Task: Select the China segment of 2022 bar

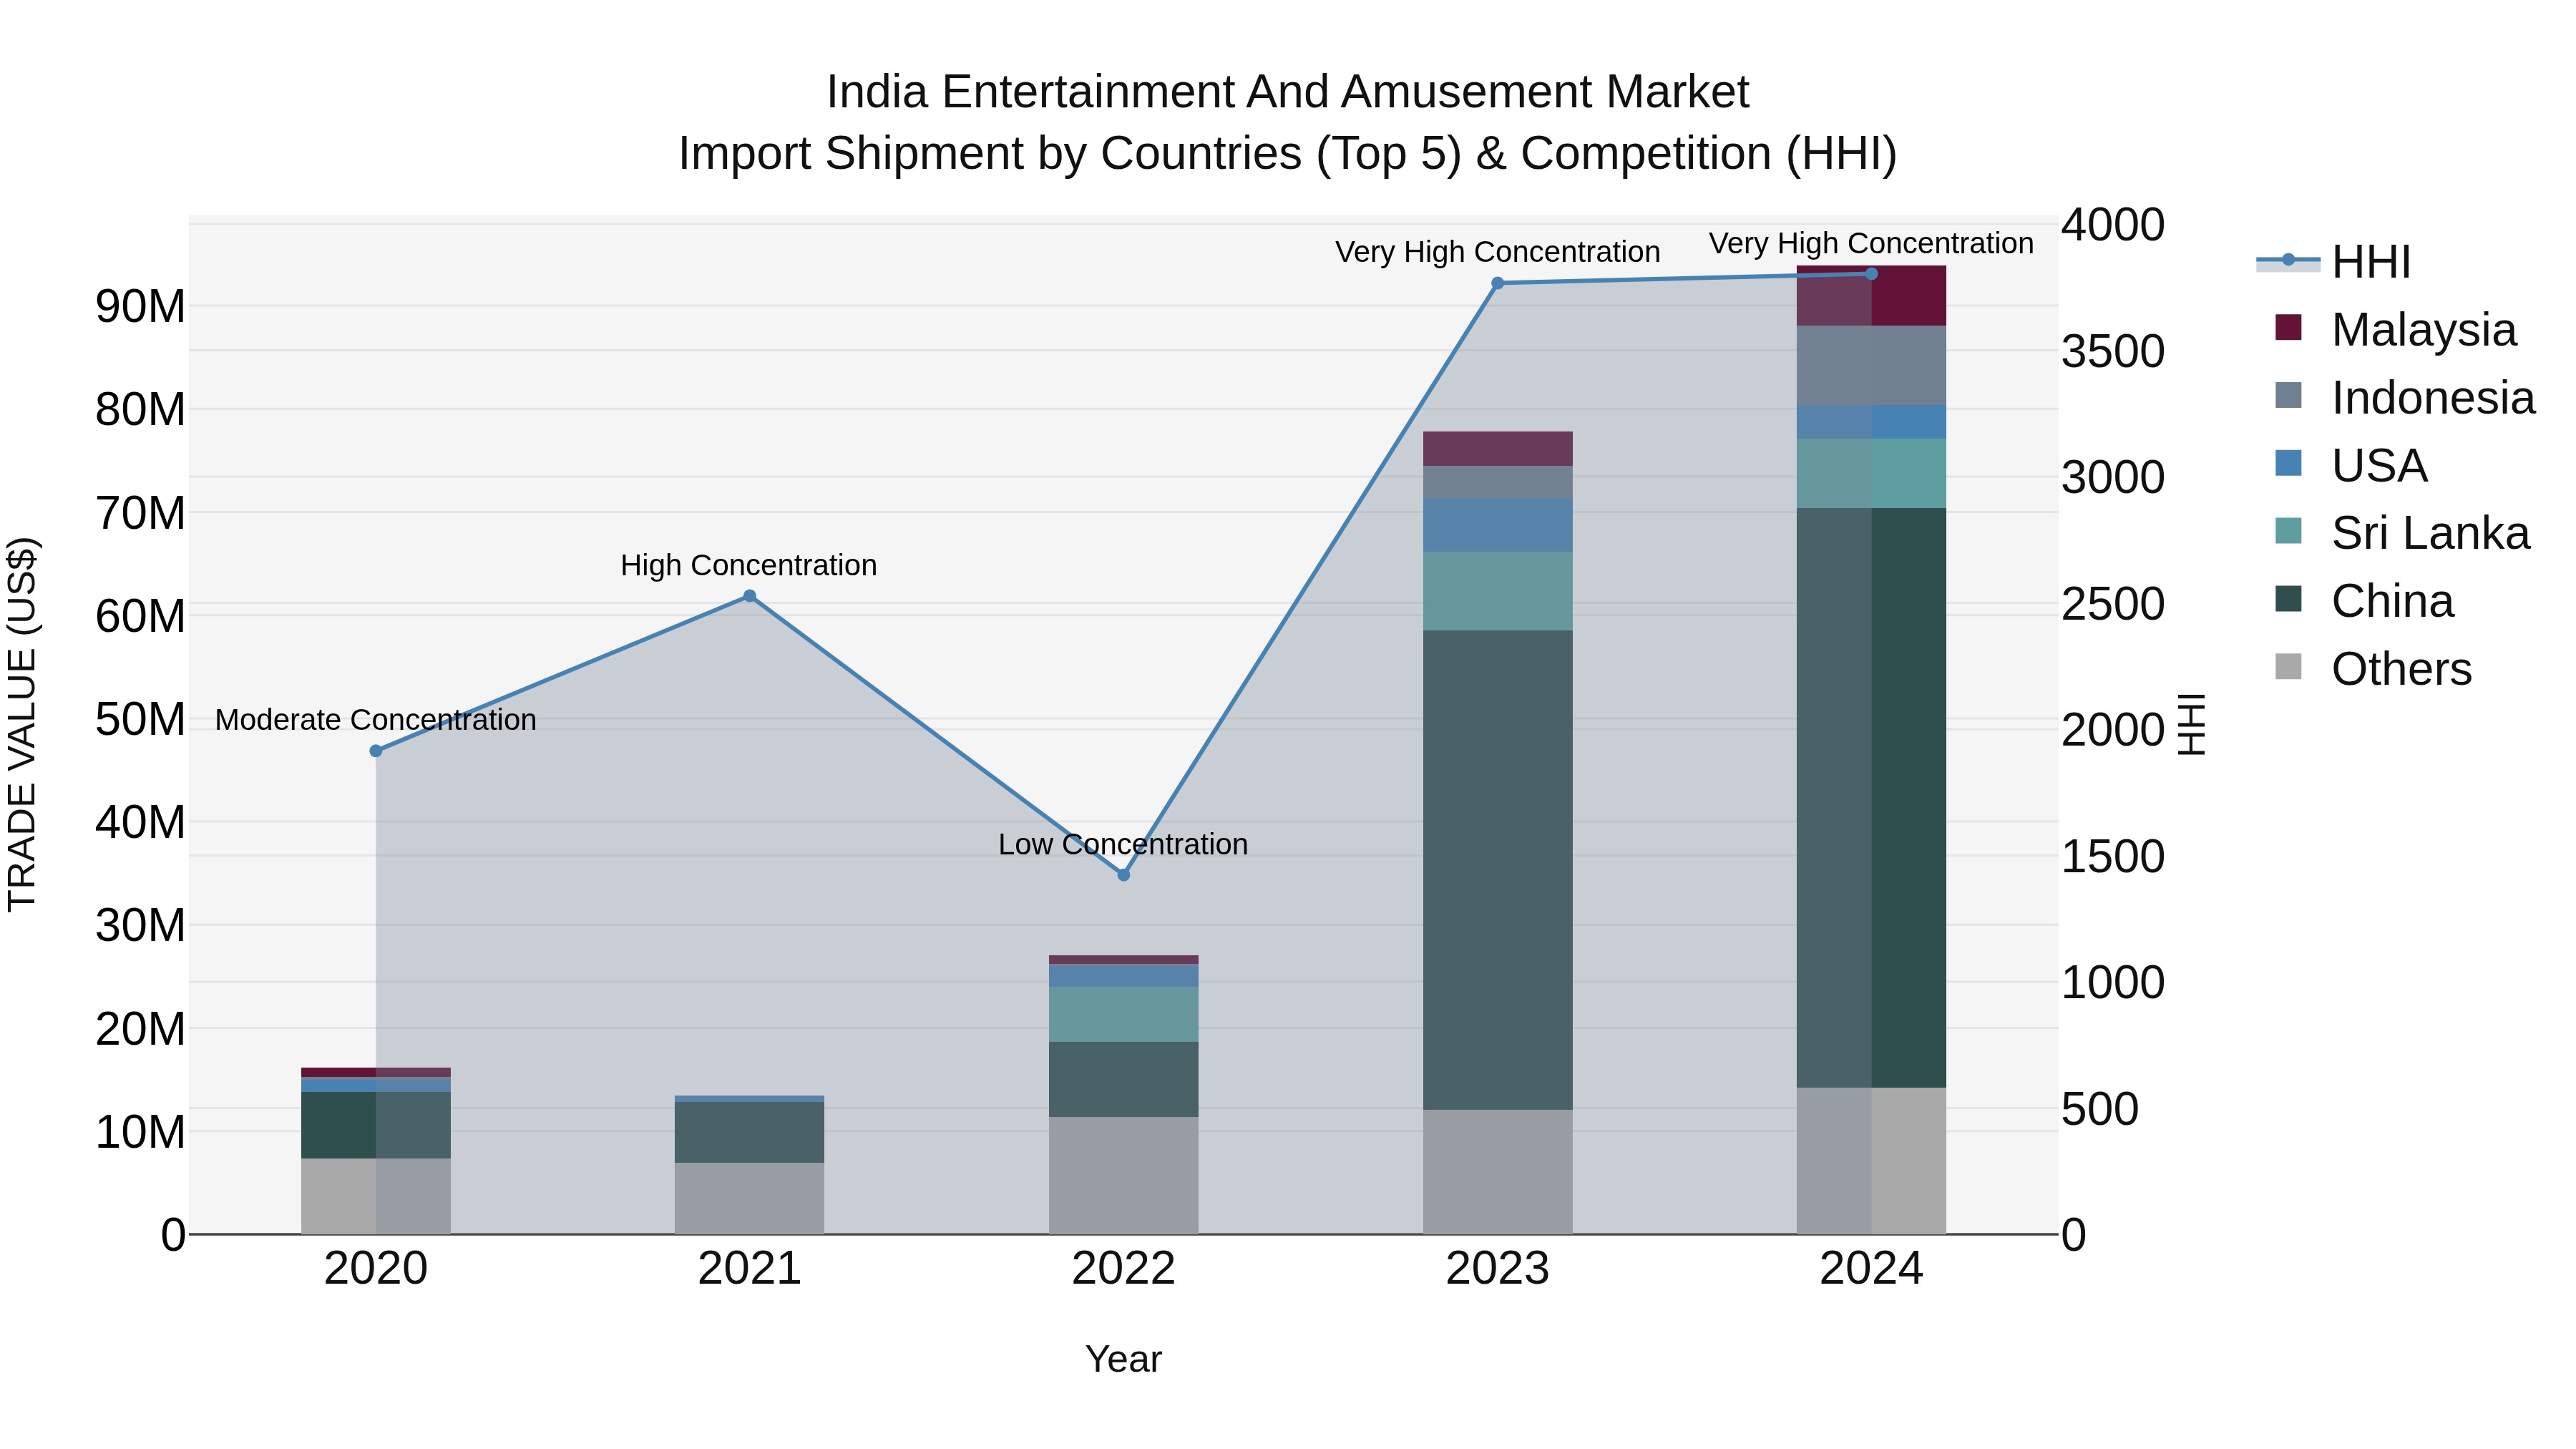Action: (1123, 1080)
